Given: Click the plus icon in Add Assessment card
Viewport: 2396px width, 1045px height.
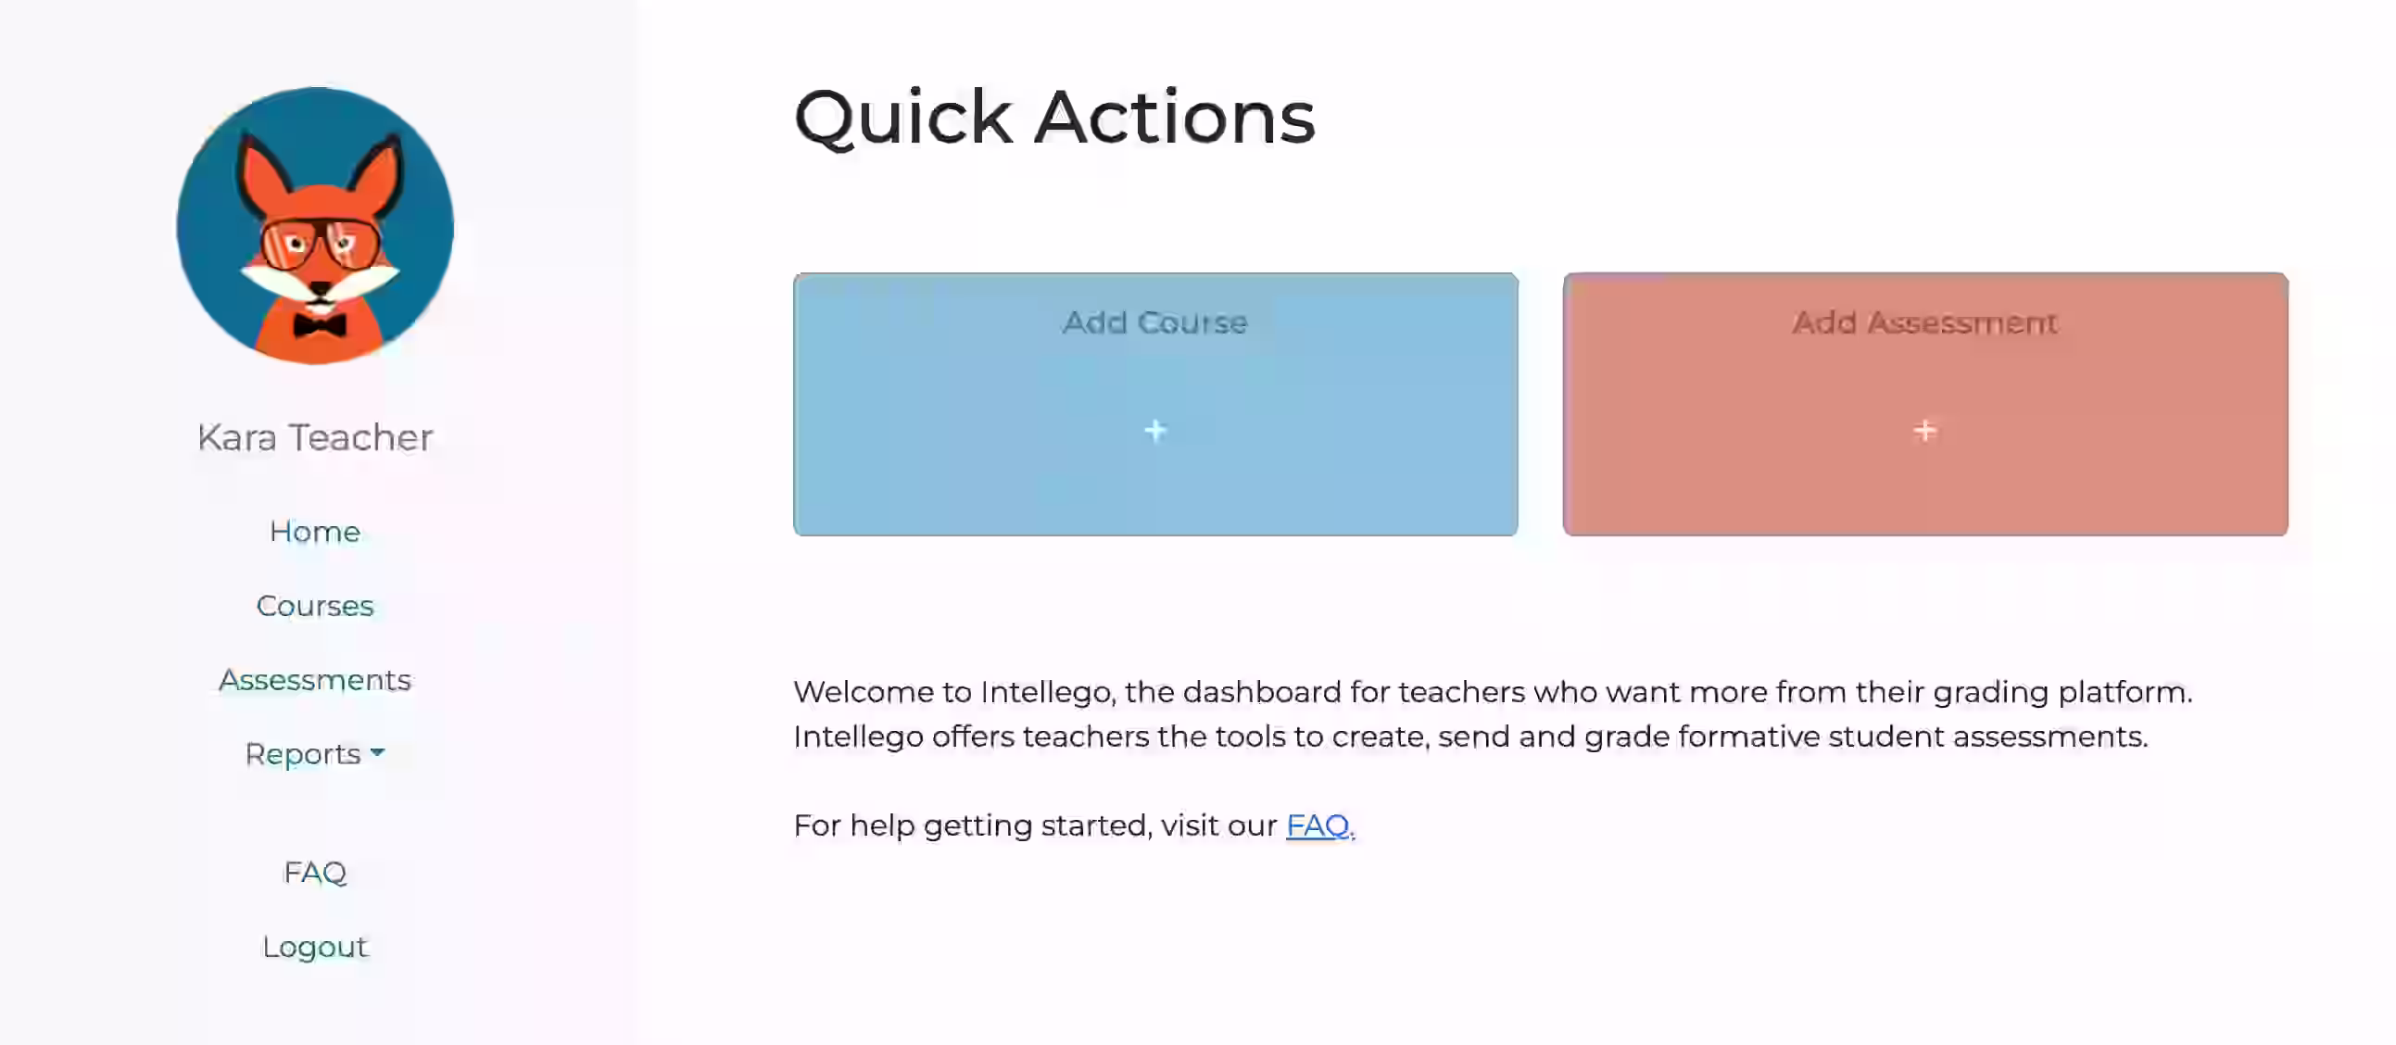Looking at the screenshot, I should [x=1925, y=431].
